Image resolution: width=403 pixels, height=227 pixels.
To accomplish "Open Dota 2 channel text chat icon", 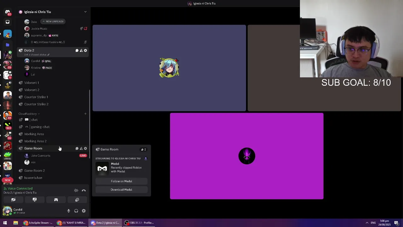I will tap(77, 50).
